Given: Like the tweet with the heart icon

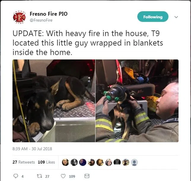Looking at the screenshot, I should point(63,176).
